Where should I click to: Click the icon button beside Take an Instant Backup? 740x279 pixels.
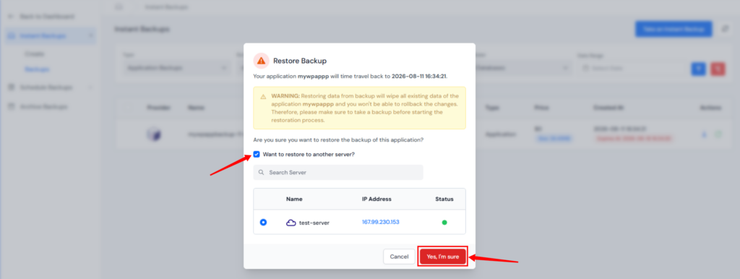pos(726,29)
